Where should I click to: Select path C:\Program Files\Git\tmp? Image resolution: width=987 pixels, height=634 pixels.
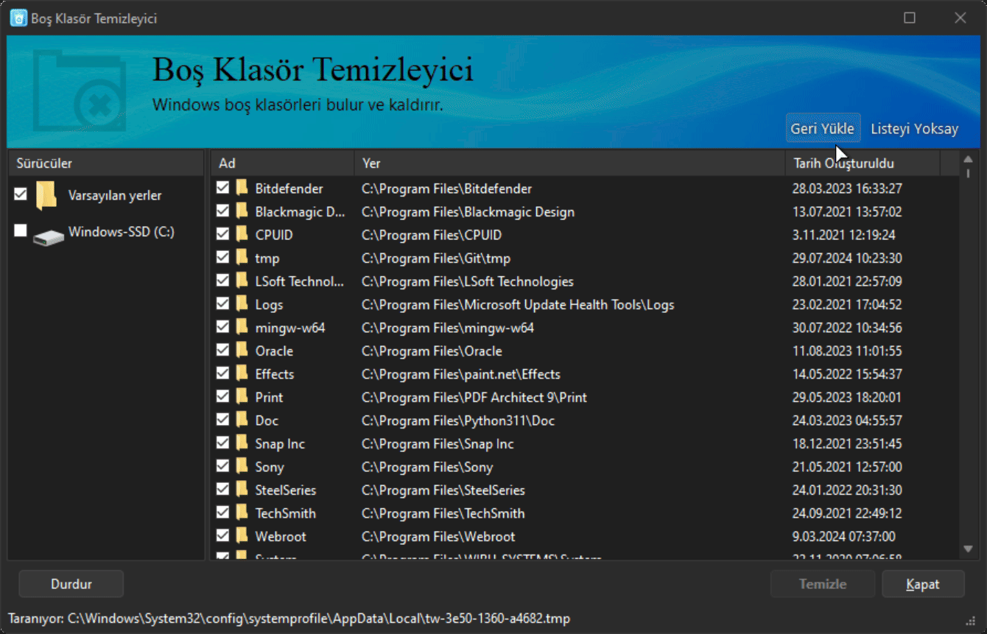[x=436, y=258]
